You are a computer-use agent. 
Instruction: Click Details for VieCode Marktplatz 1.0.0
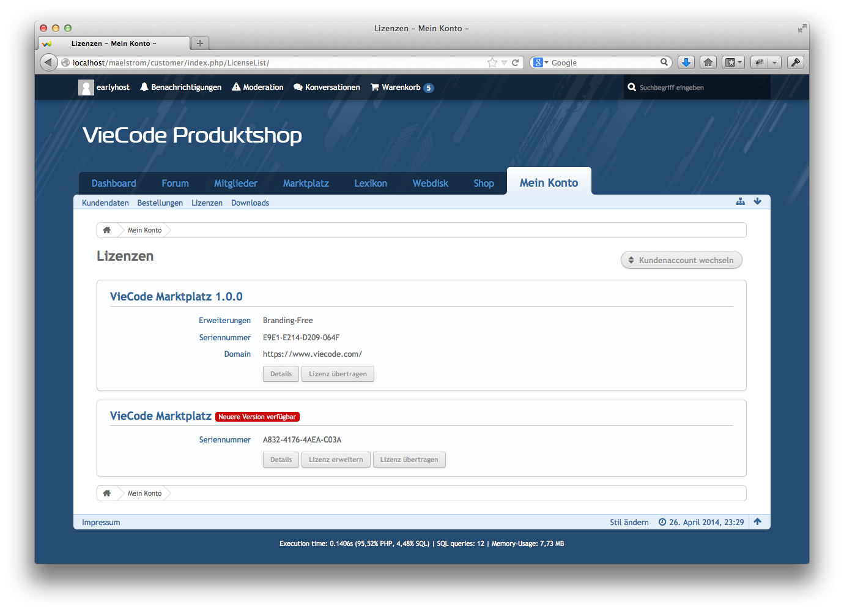[281, 374]
